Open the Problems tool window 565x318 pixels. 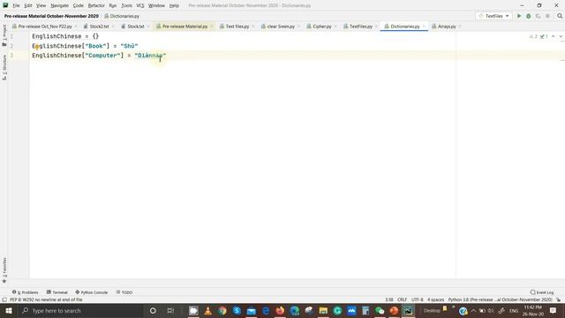pyautogui.click(x=26, y=292)
